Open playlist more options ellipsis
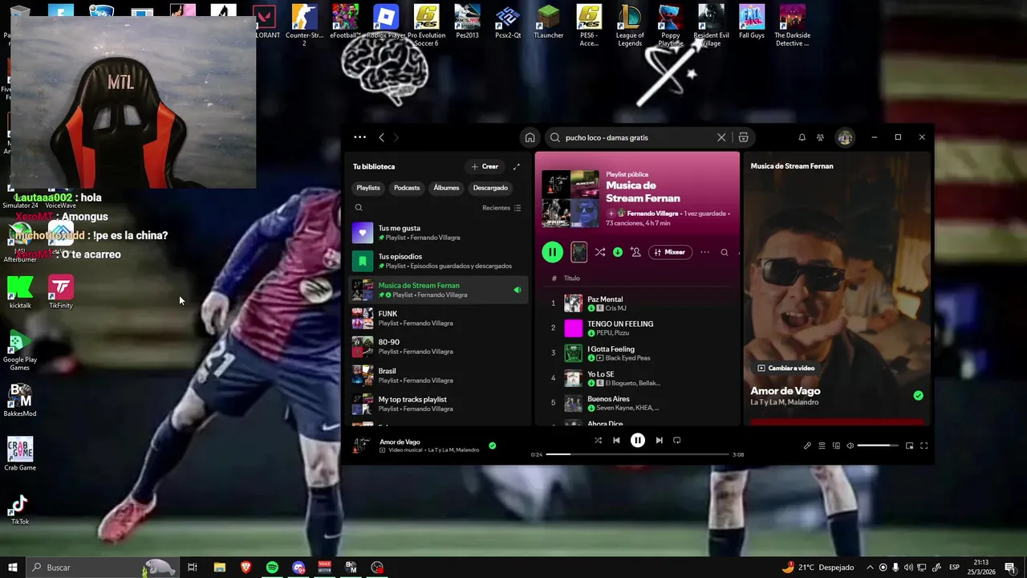 point(705,252)
